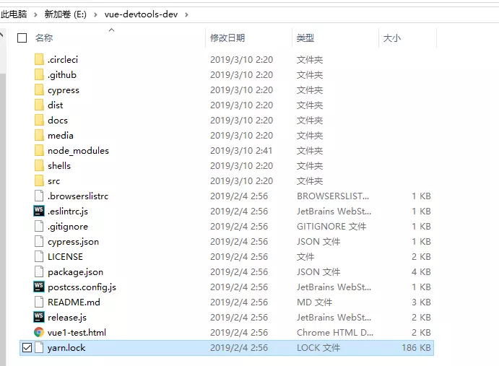
Task: Click the BROWSERSLIST... type cell
Action: 333,196
